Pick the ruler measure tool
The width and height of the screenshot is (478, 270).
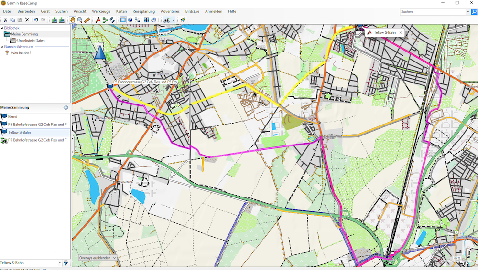tap(87, 20)
